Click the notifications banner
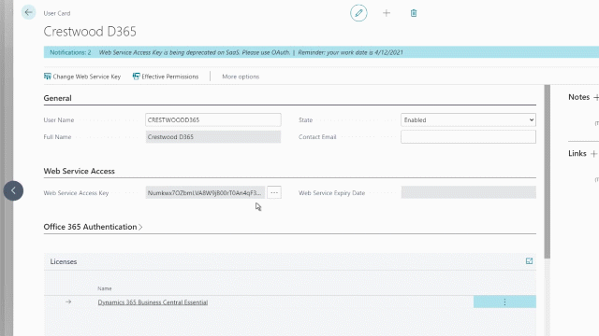Viewport: 599px width, 336px height. 321,52
